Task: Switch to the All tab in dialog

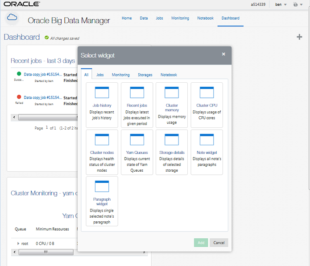Action: click(x=87, y=75)
